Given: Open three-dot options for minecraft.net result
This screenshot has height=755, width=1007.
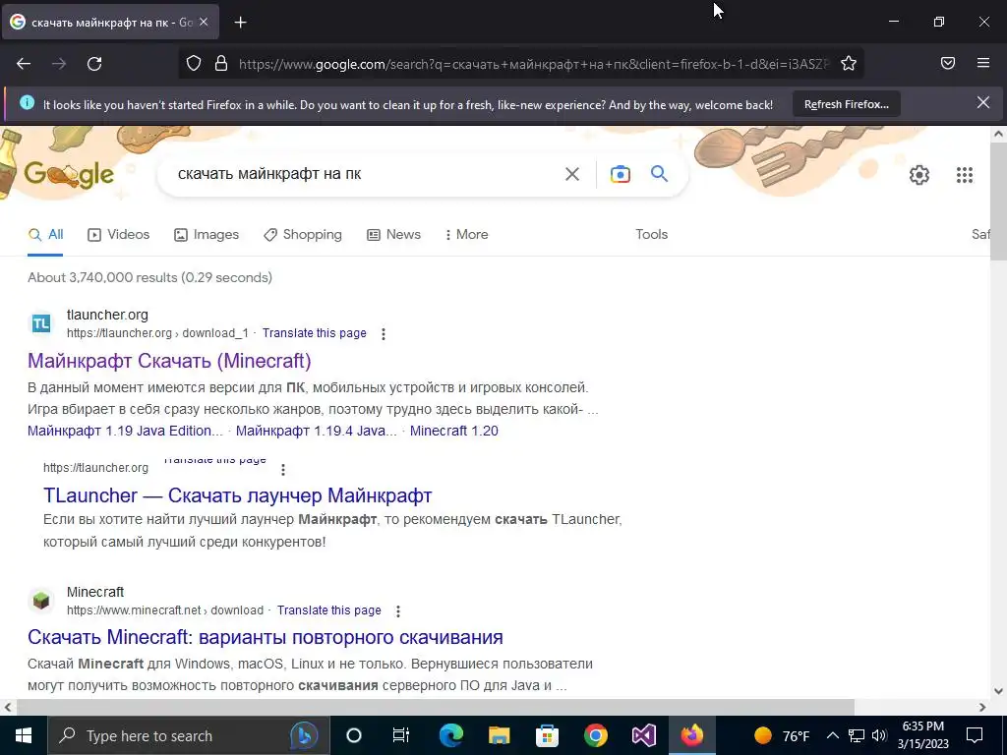Looking at the screenshot, I should 398,610.
